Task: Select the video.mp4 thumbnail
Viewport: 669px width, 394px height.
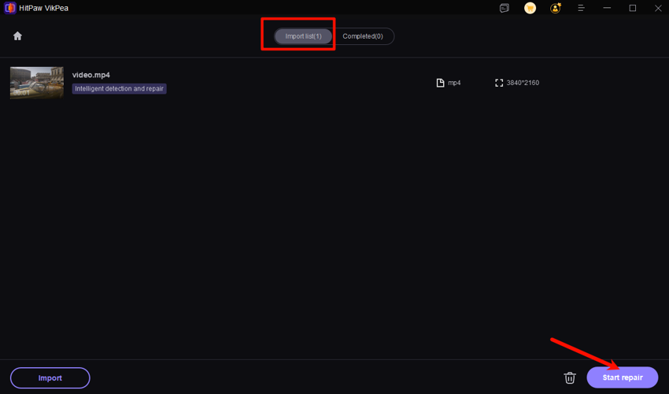Action: (37, 83)
